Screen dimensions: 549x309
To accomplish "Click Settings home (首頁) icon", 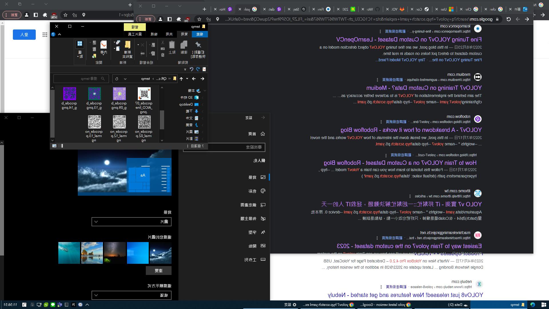I will click(x=263, y=134).
